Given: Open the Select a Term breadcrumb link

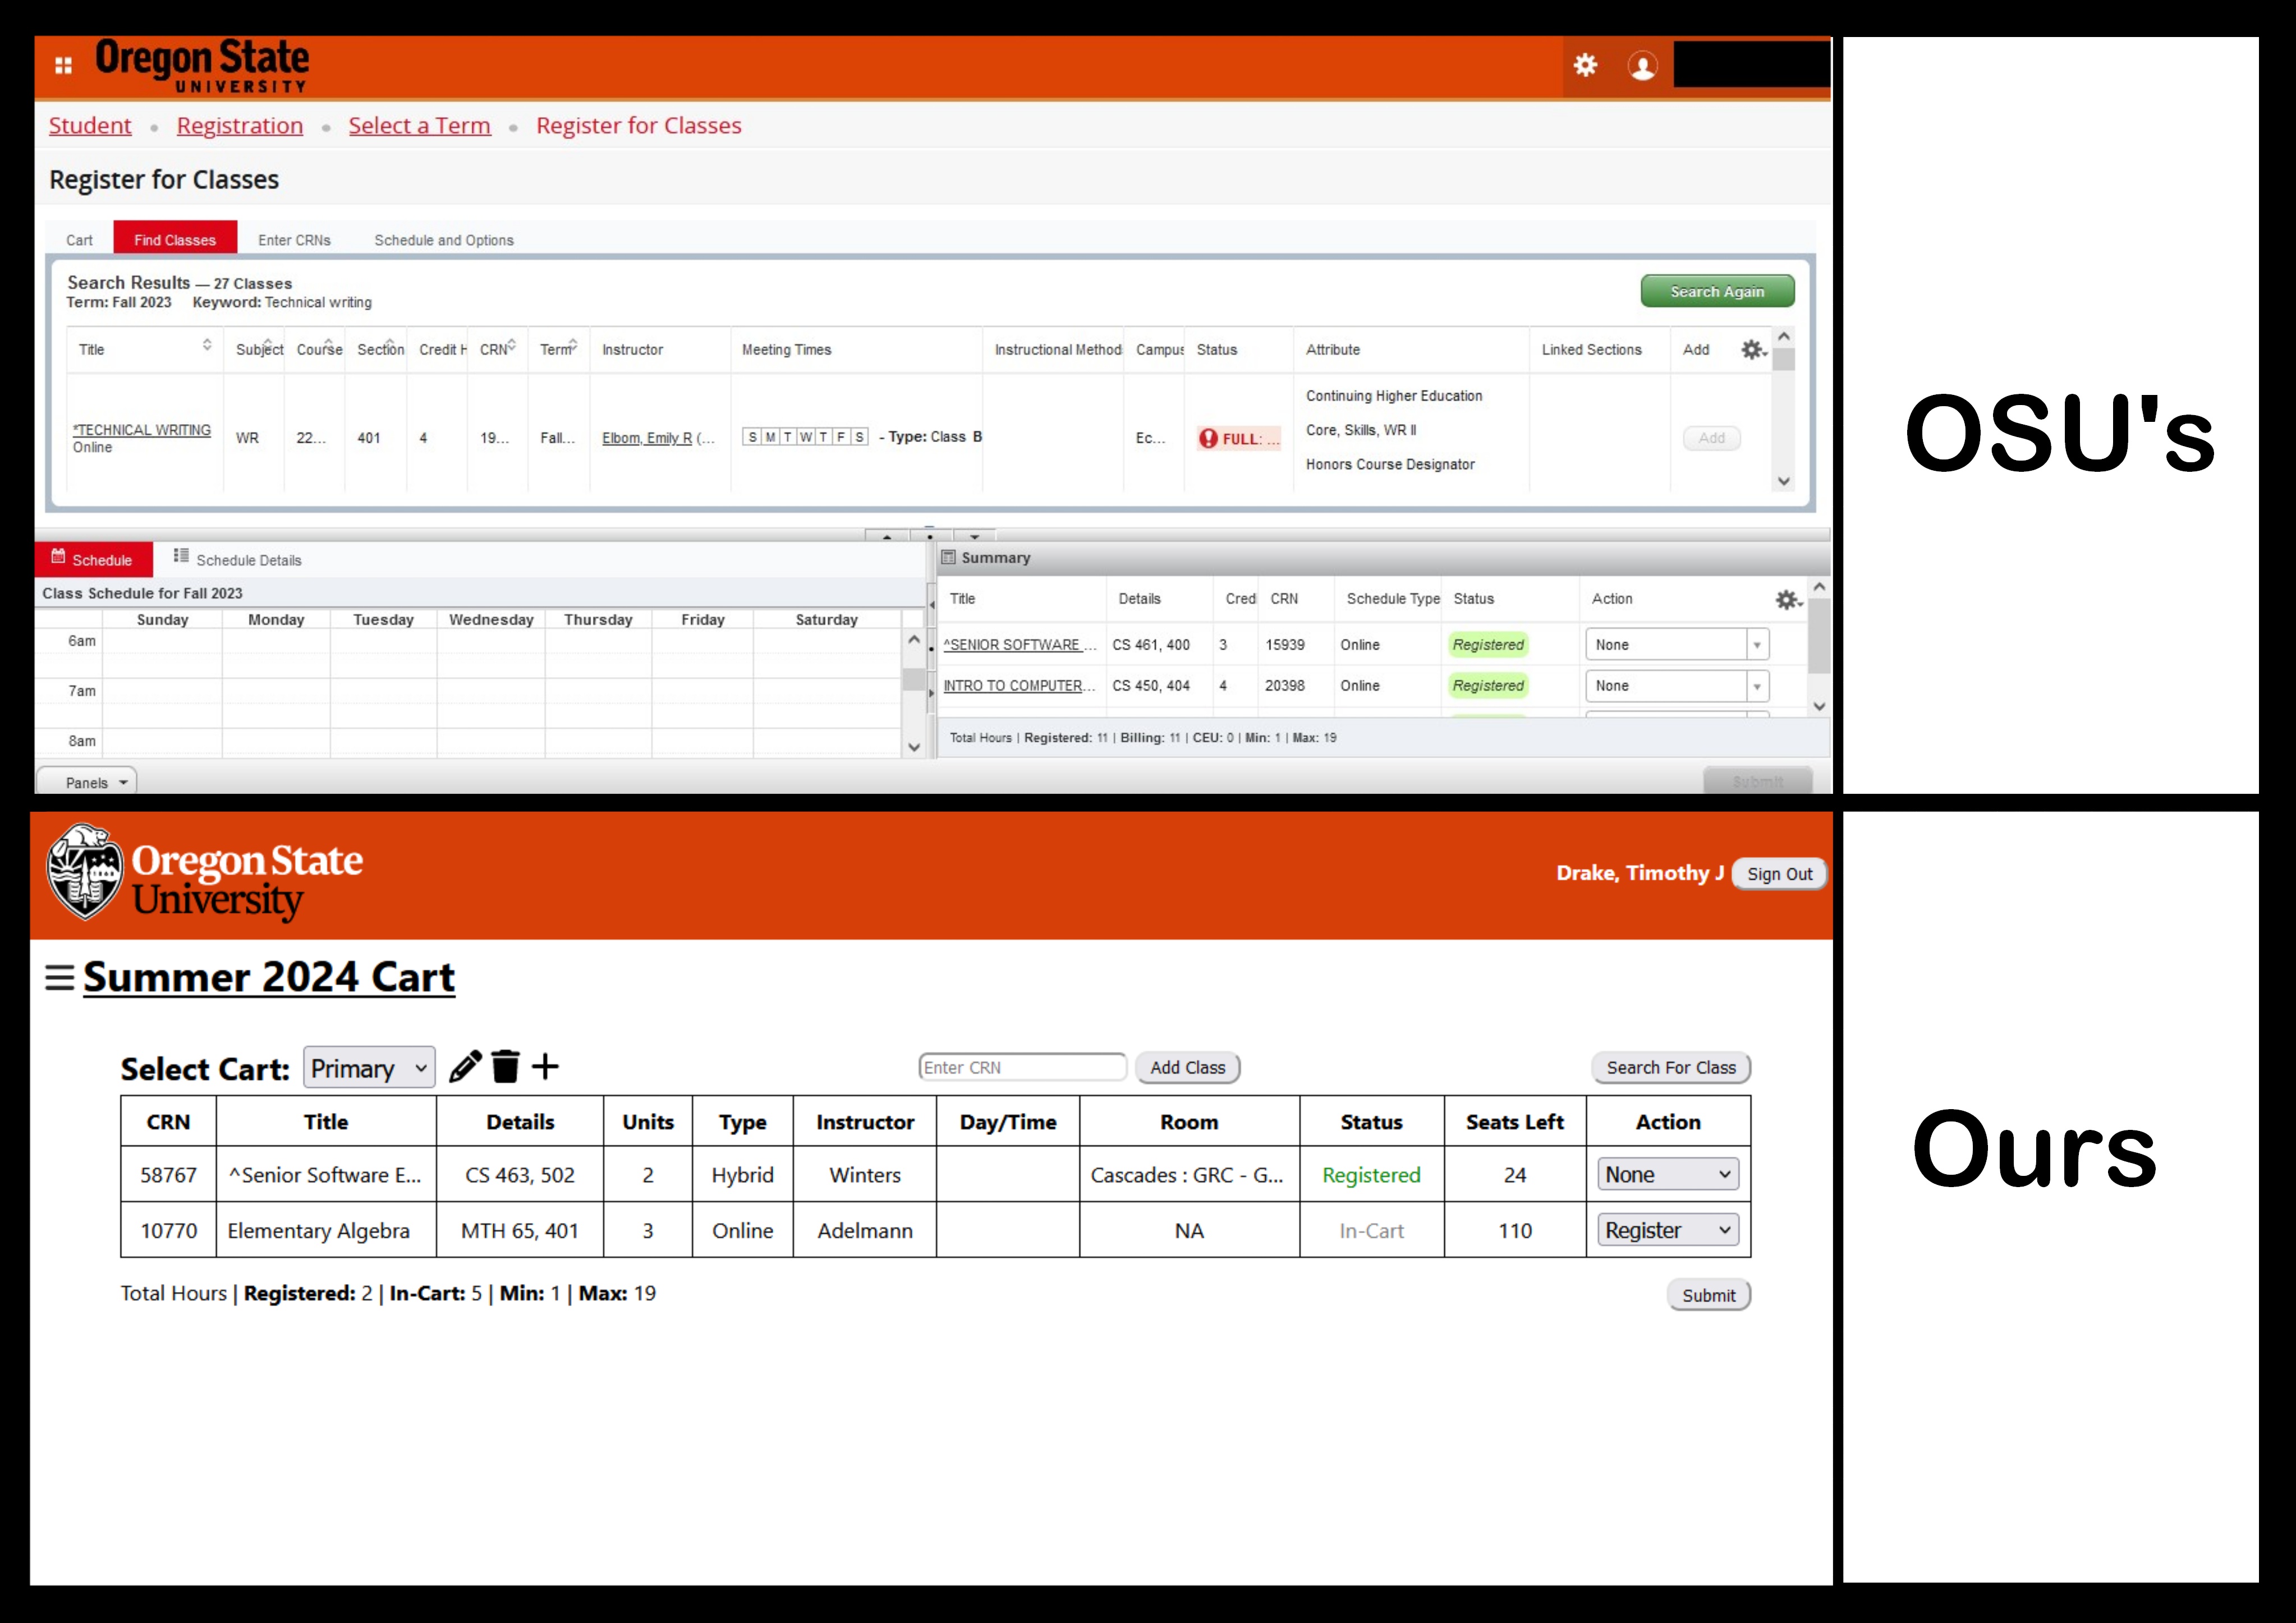Looking at the screenshot, I should click(x=420, y=125).
